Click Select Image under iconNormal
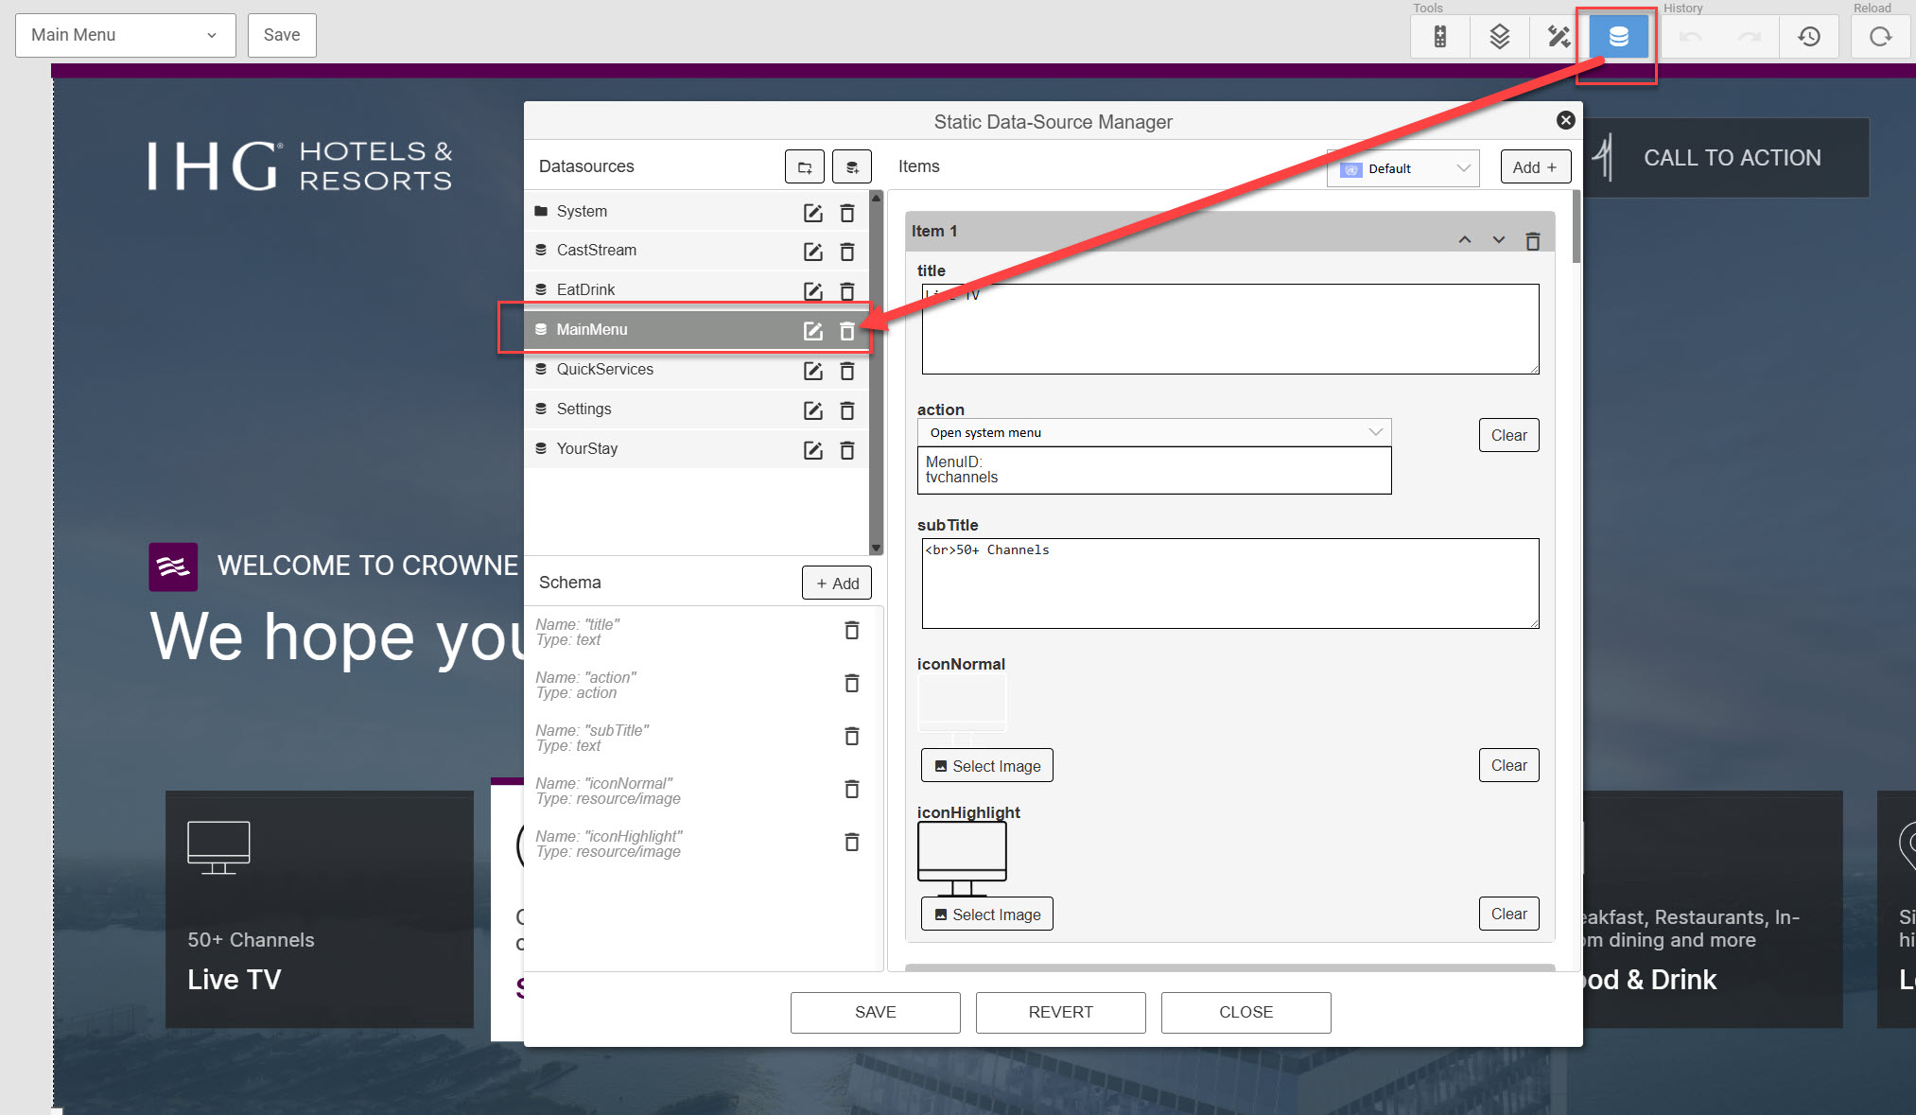 tap(986, 766)
